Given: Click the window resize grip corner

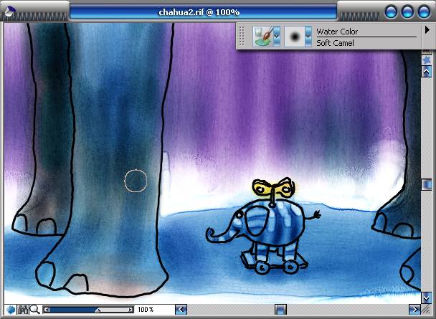Looking at the screenshot, I should pyautogui.click(x=426, y=309).
